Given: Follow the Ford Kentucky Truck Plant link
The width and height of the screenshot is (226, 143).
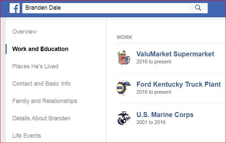Looking at the screenshot, I should click(178, 84).
